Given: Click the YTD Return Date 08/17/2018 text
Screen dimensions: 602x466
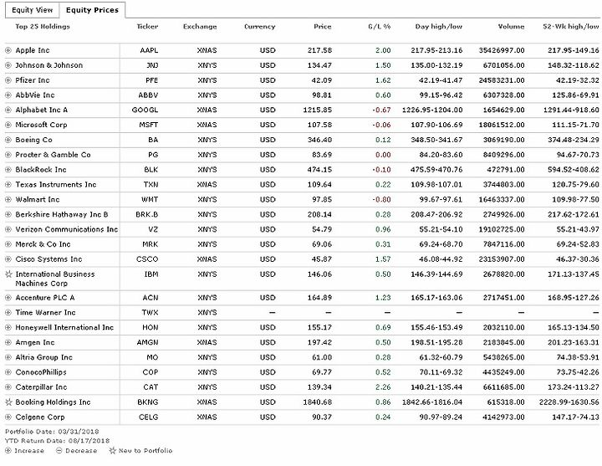Looking at the screenshot, I should [57, 441].
